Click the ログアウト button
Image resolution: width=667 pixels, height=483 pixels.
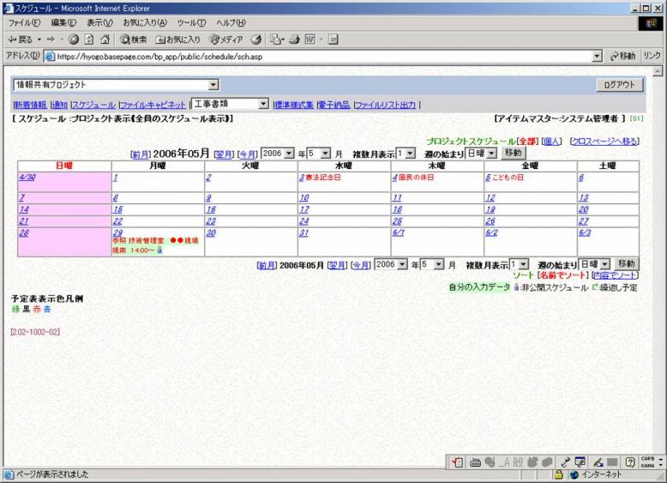coord(619,85)
